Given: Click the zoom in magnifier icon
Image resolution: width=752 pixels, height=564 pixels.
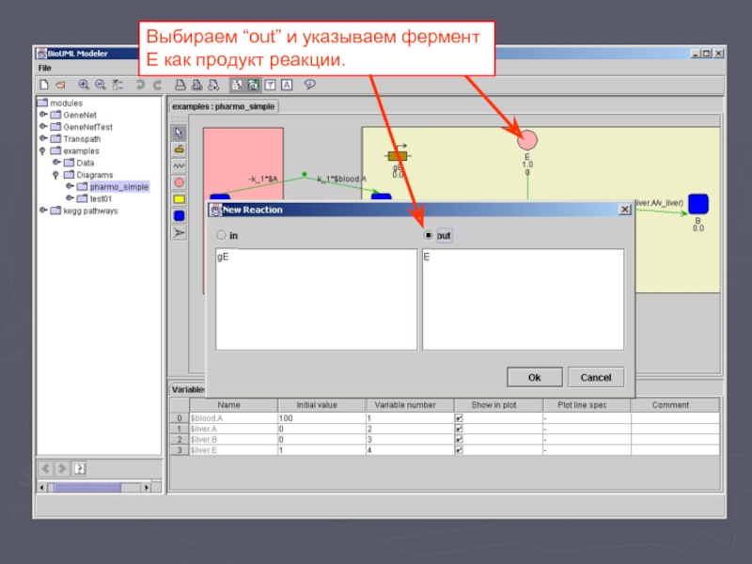Looking at the screenshot, I should [x=84, y=85].
